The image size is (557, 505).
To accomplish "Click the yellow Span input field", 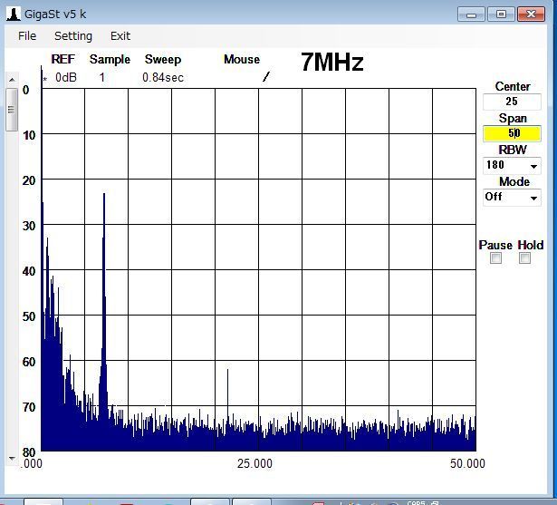I will (512, 133).
